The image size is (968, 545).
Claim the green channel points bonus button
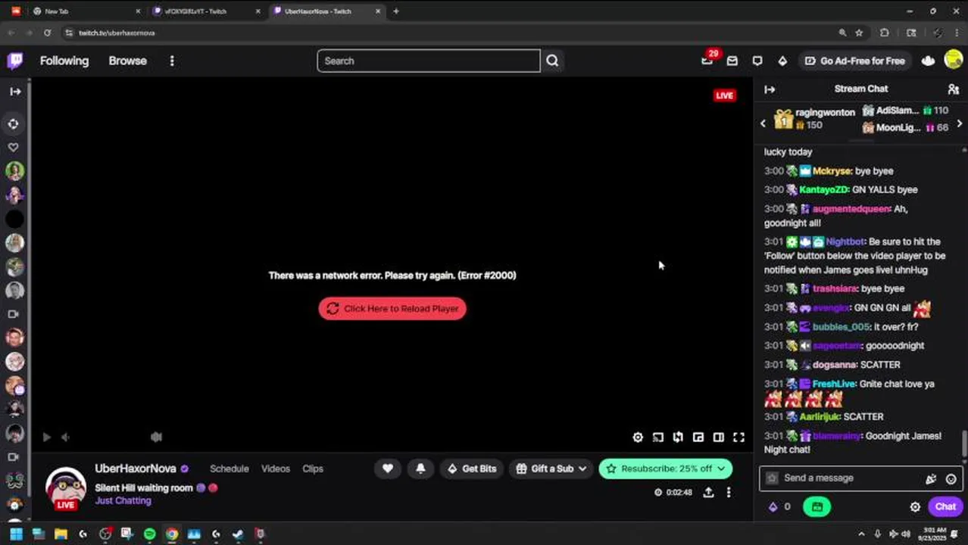point(817,506)
